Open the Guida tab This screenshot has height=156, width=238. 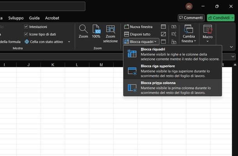(34, 18)
